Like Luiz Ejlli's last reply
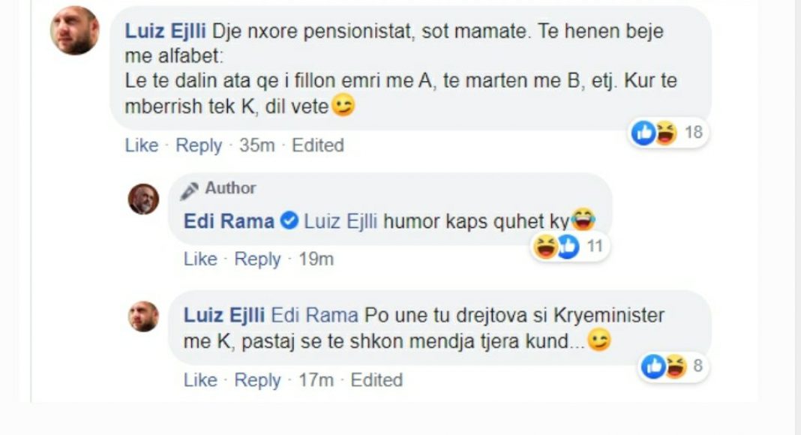Screen dimensions: 801x435 [x=199, y=380]
